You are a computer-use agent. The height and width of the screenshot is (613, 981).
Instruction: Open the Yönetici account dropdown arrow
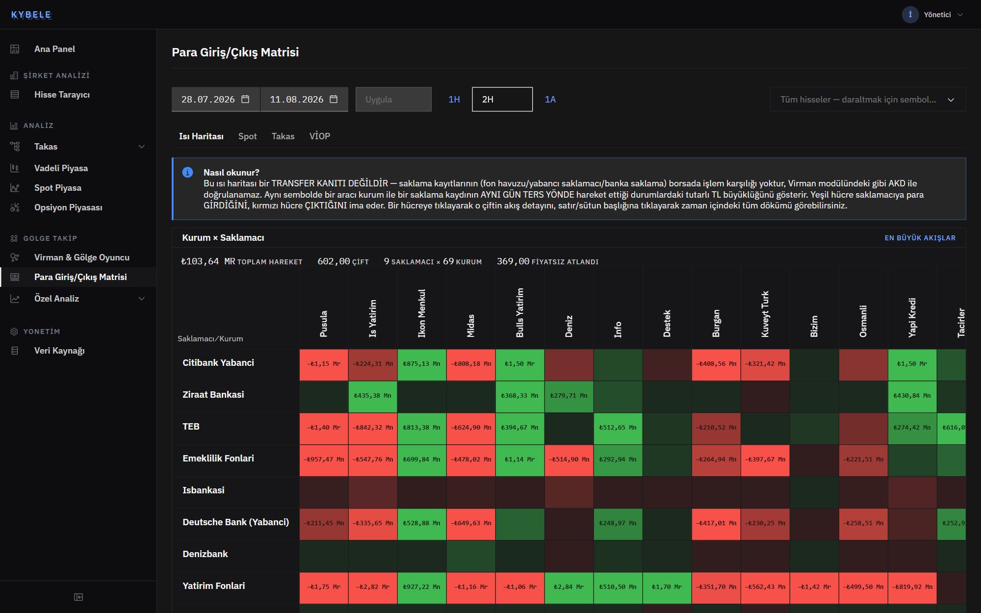(x=960, y=15)
